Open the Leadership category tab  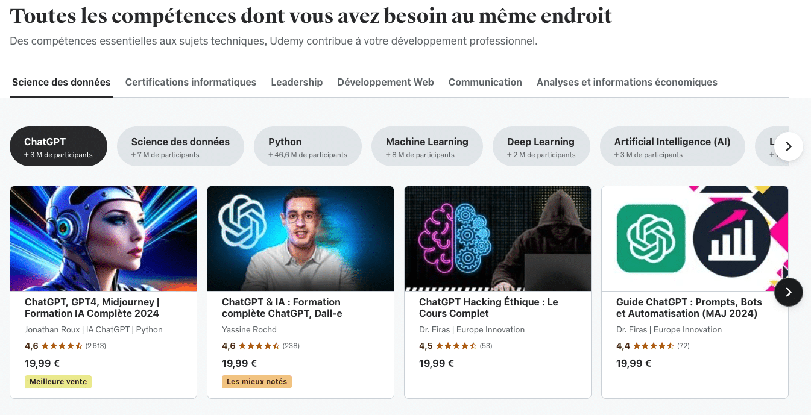point(297,82)
